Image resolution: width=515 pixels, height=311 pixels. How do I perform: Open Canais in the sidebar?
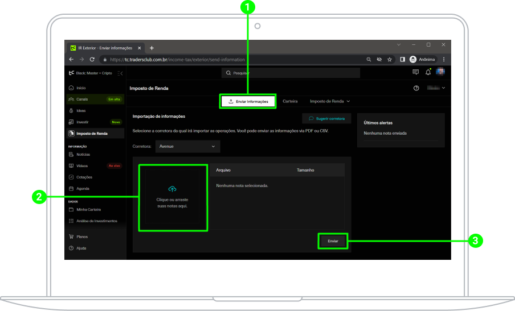point(95,99)
